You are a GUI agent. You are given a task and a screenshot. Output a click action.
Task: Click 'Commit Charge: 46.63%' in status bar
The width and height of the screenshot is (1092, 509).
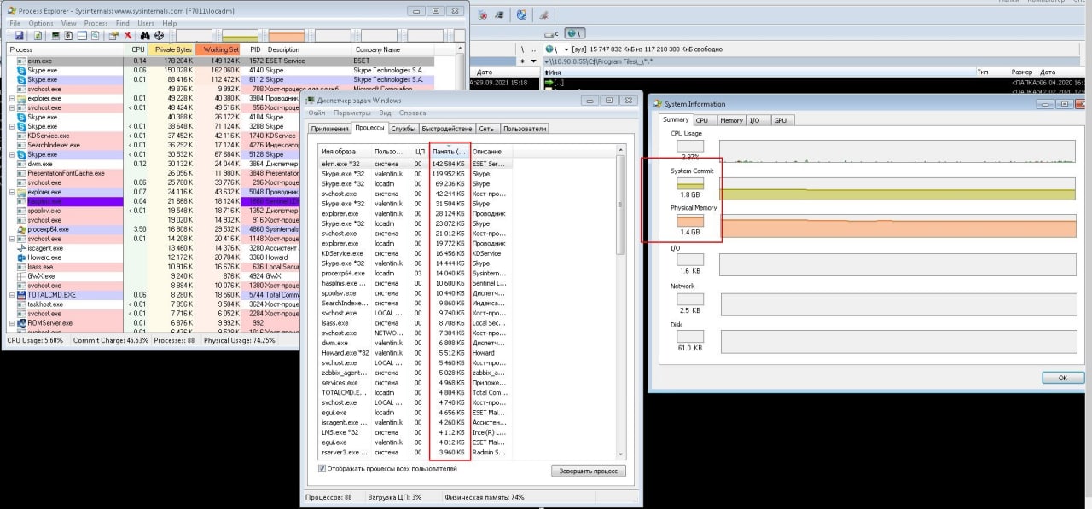[111, 339]
